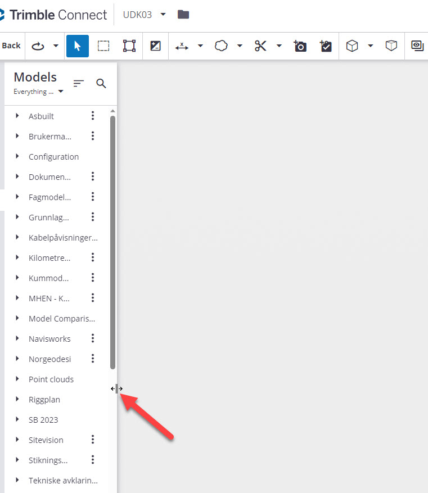Click the saved views eye icon
The image size is (428, 493).
(417, 46)
